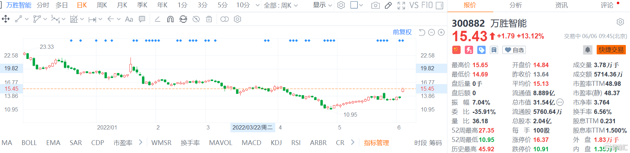Select the wave pattern numbering tool
The width and height of the screenshot is (630, 153).
click(x=55, y=19)
